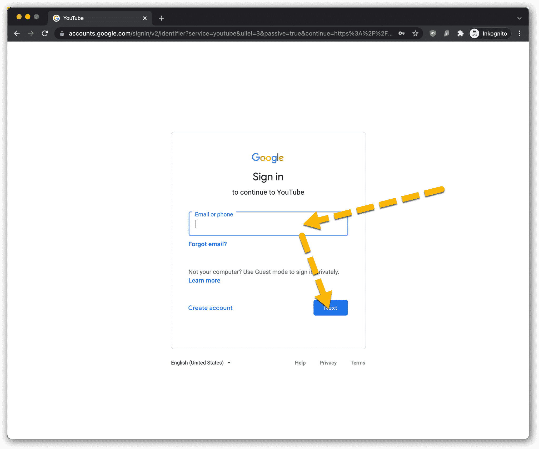539x449 pixels.
Task: Click Create account
Action: pos(210,308)
